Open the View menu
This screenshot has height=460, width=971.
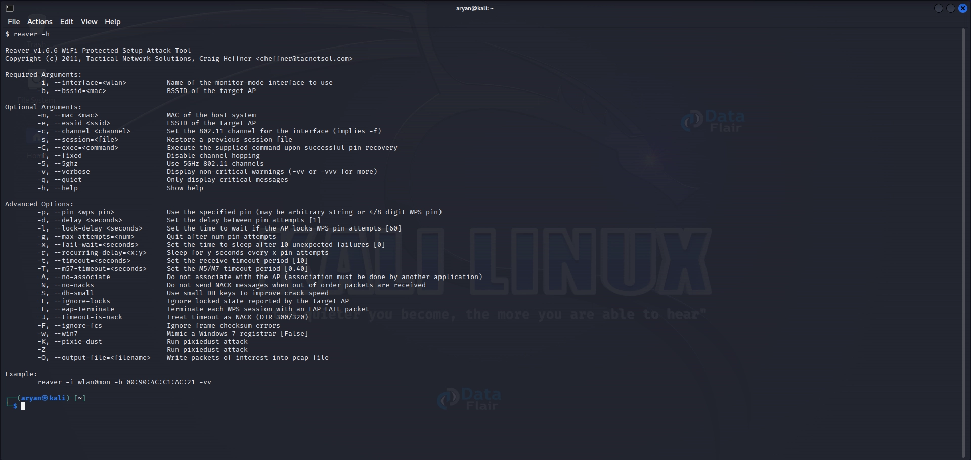click(89, 22)
